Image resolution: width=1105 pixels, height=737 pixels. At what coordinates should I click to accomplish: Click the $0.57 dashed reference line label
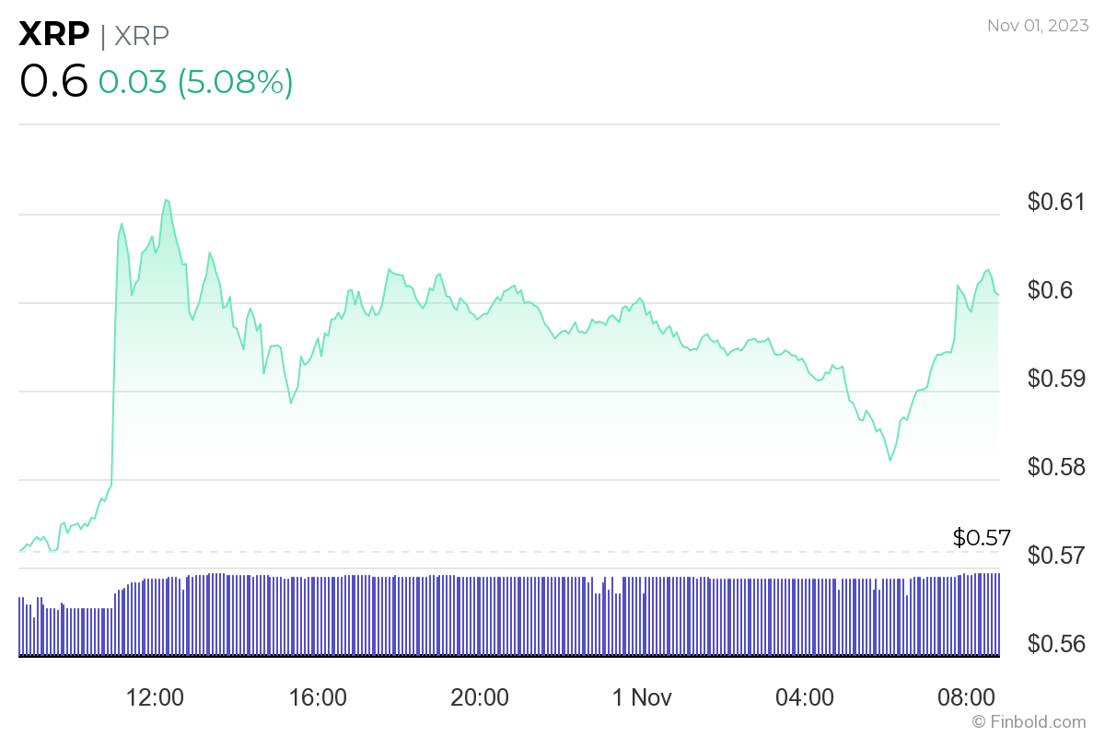983,537
